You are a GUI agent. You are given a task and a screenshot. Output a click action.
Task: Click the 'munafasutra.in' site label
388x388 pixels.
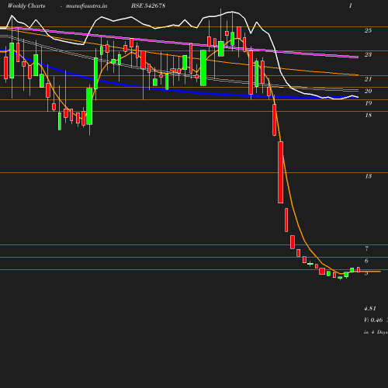pos(86,6)
